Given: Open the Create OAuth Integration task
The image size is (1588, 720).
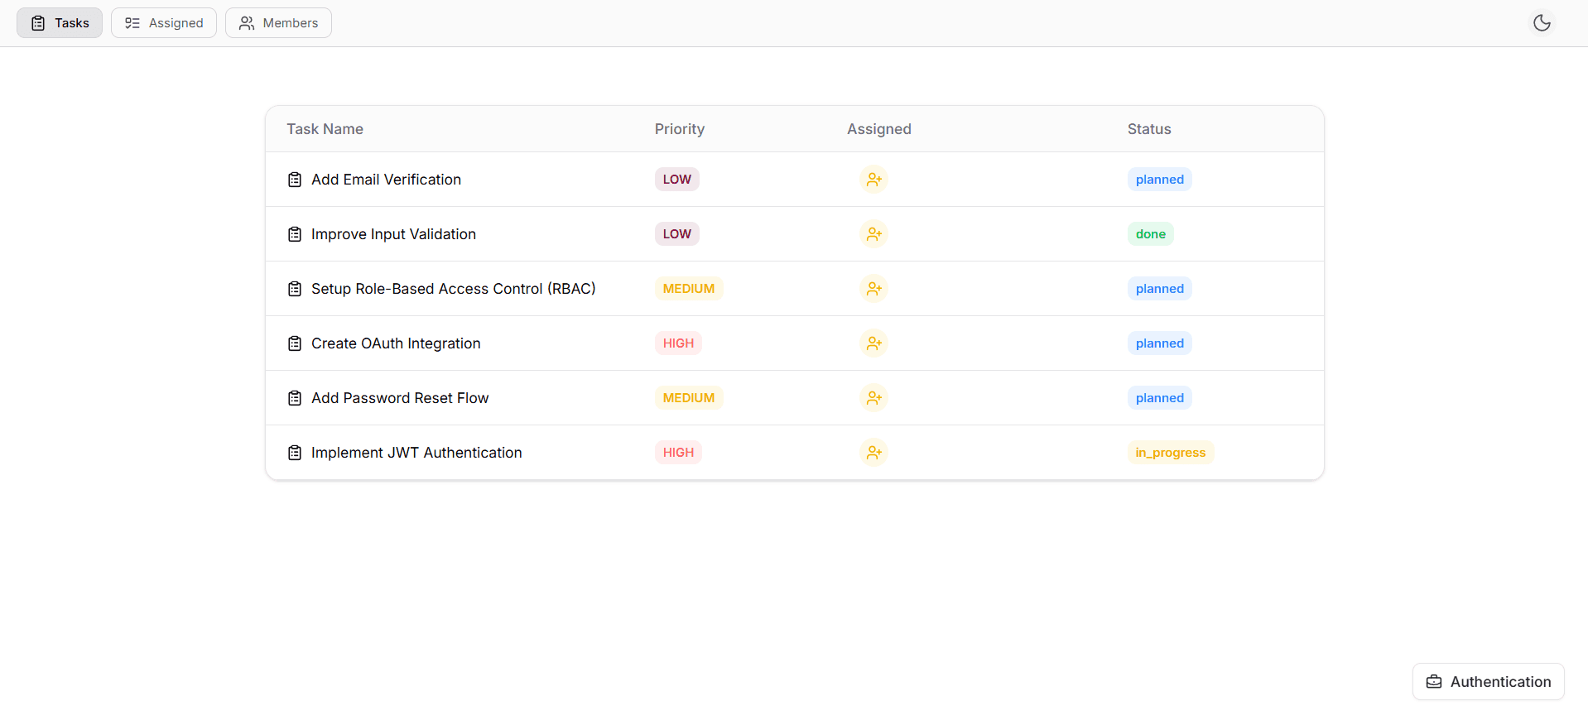Looking at the screenshot, I should click(x=396, y=343).
